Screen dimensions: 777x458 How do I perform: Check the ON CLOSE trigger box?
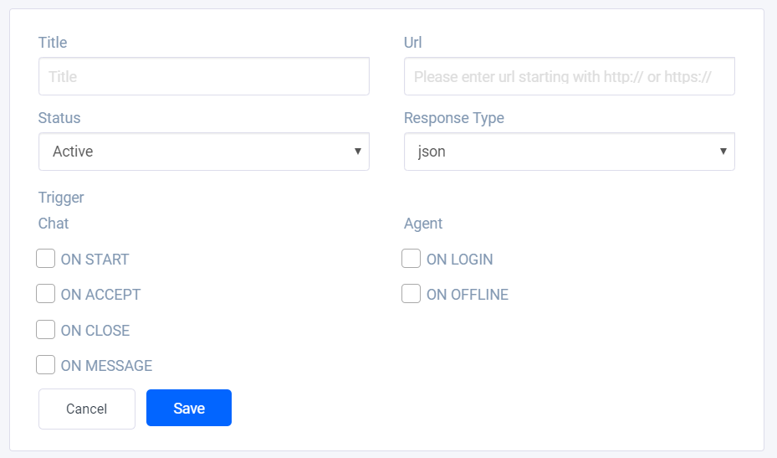pos(46,330)
